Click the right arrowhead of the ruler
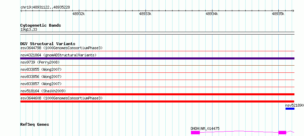 [x=293, y=11]
